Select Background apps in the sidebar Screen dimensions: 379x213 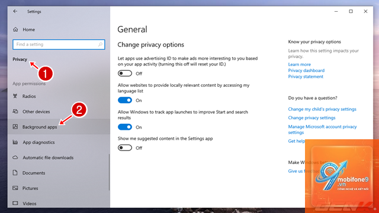(x=59, y=127)
